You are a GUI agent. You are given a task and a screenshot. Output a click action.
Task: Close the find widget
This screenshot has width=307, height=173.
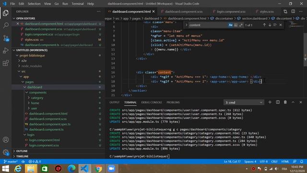pos(281,25)
